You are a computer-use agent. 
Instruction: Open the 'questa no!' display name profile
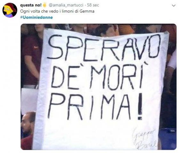tap(31, 5)
